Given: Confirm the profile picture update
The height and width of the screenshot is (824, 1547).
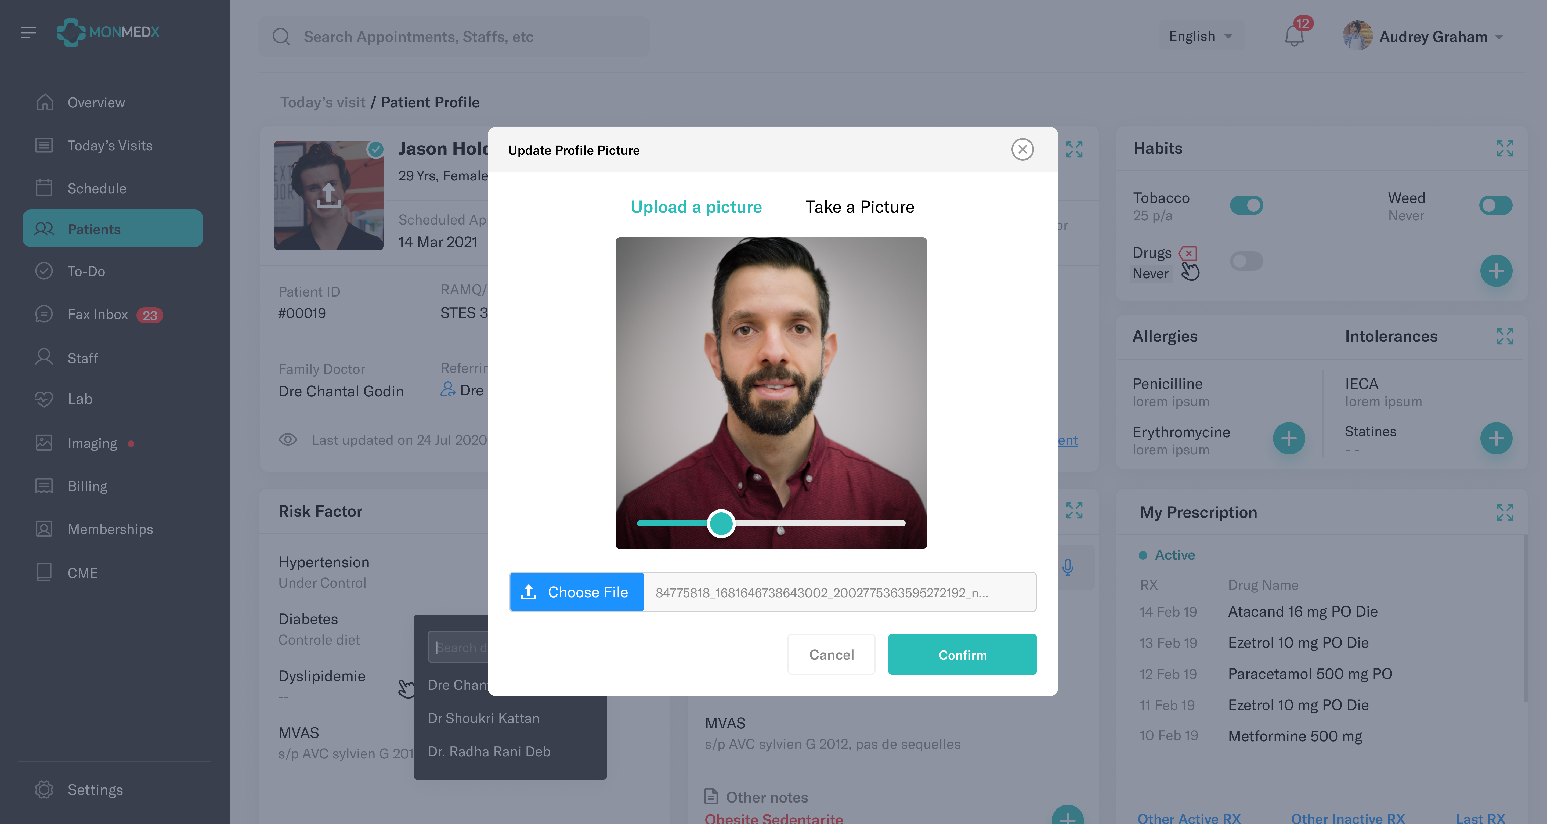Looking at the screenshot, I should coord(962,655).
